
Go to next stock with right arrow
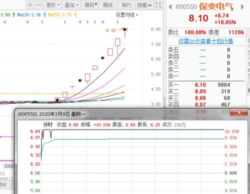click(x=242, y=7)
